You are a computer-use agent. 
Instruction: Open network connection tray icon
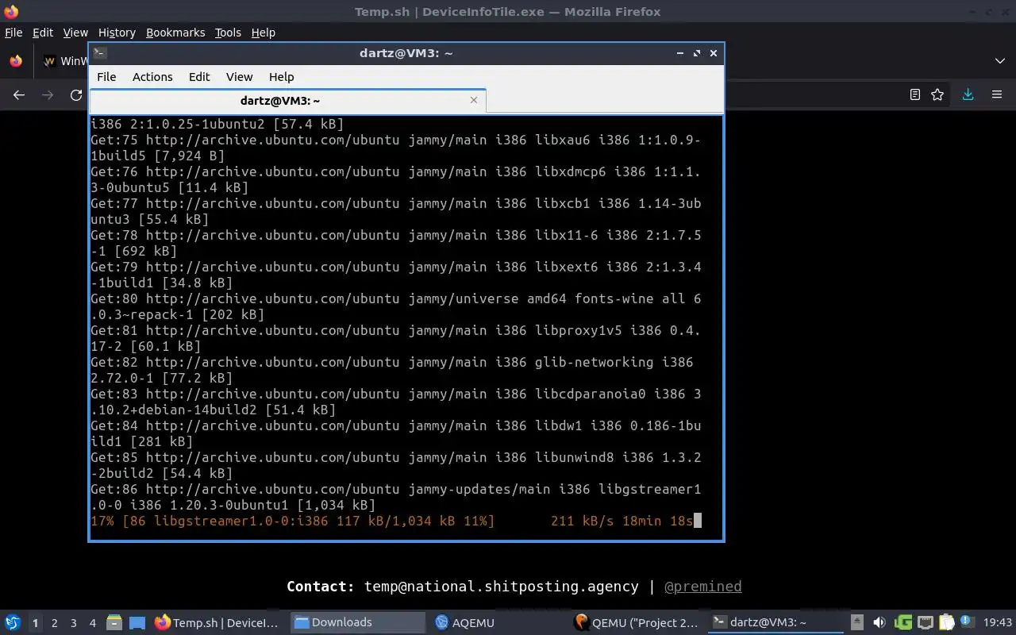point(925,622)
